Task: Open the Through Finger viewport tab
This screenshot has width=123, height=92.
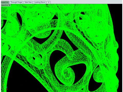Action: [16, 2]
